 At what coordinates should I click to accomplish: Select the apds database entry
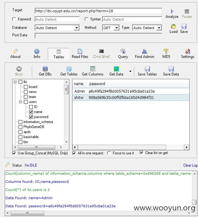click(x=27, y=132)
